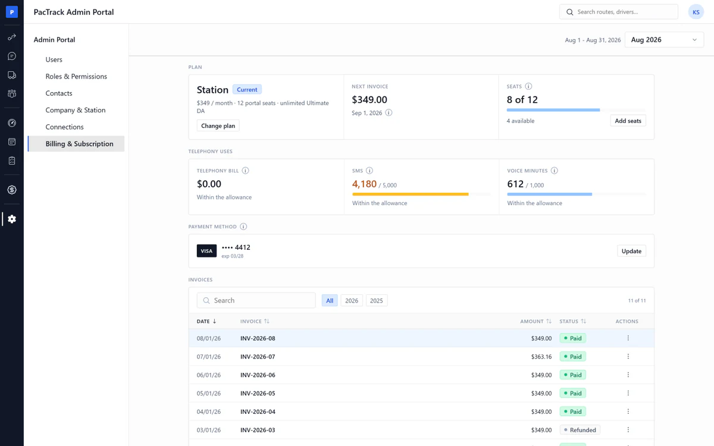Screen dimensions: 714x446
Task: Click the INV-2026-04 invoice number
Action: click(x=258, y=412)
